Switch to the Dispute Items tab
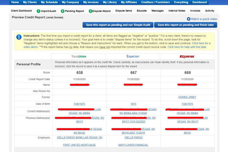This screenshot has width=228, height=152. (124, 11)
